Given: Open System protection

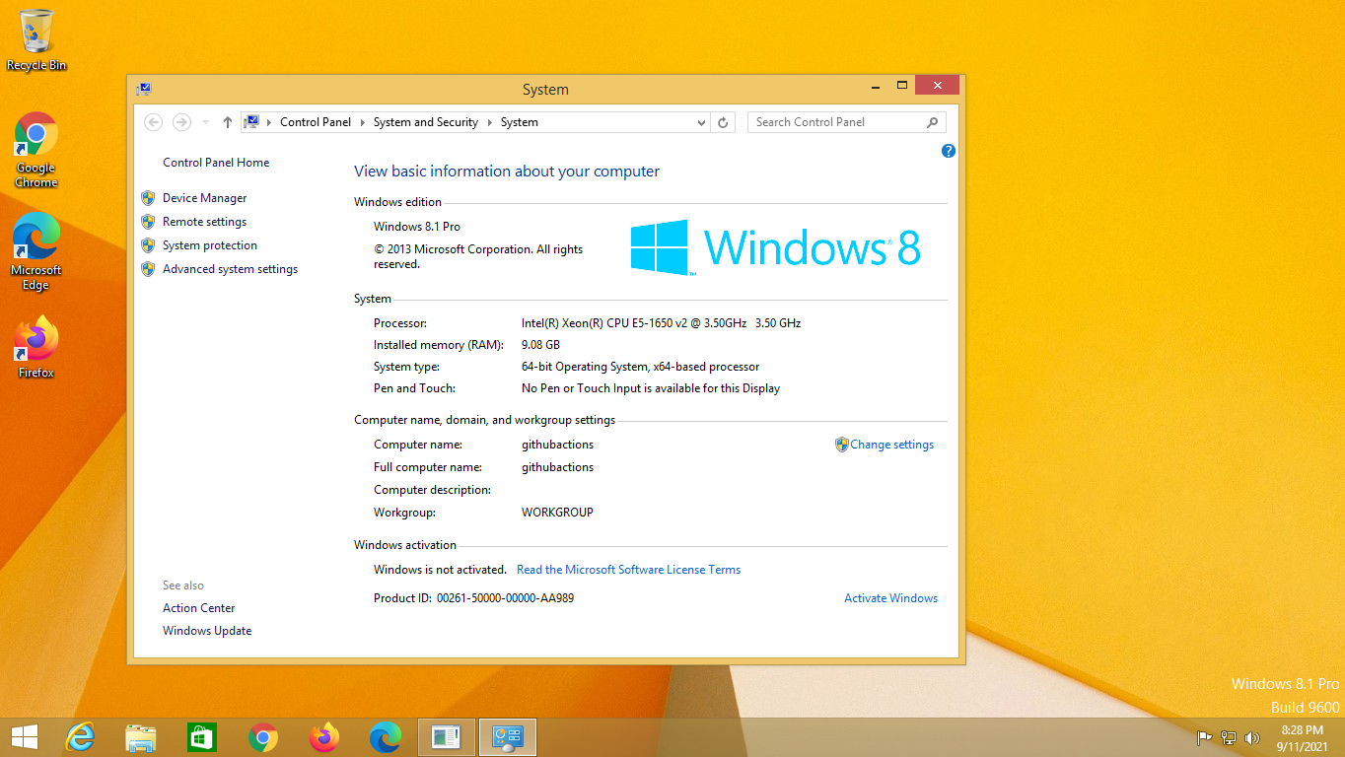Looking at the screenshot, I should 210,245.
